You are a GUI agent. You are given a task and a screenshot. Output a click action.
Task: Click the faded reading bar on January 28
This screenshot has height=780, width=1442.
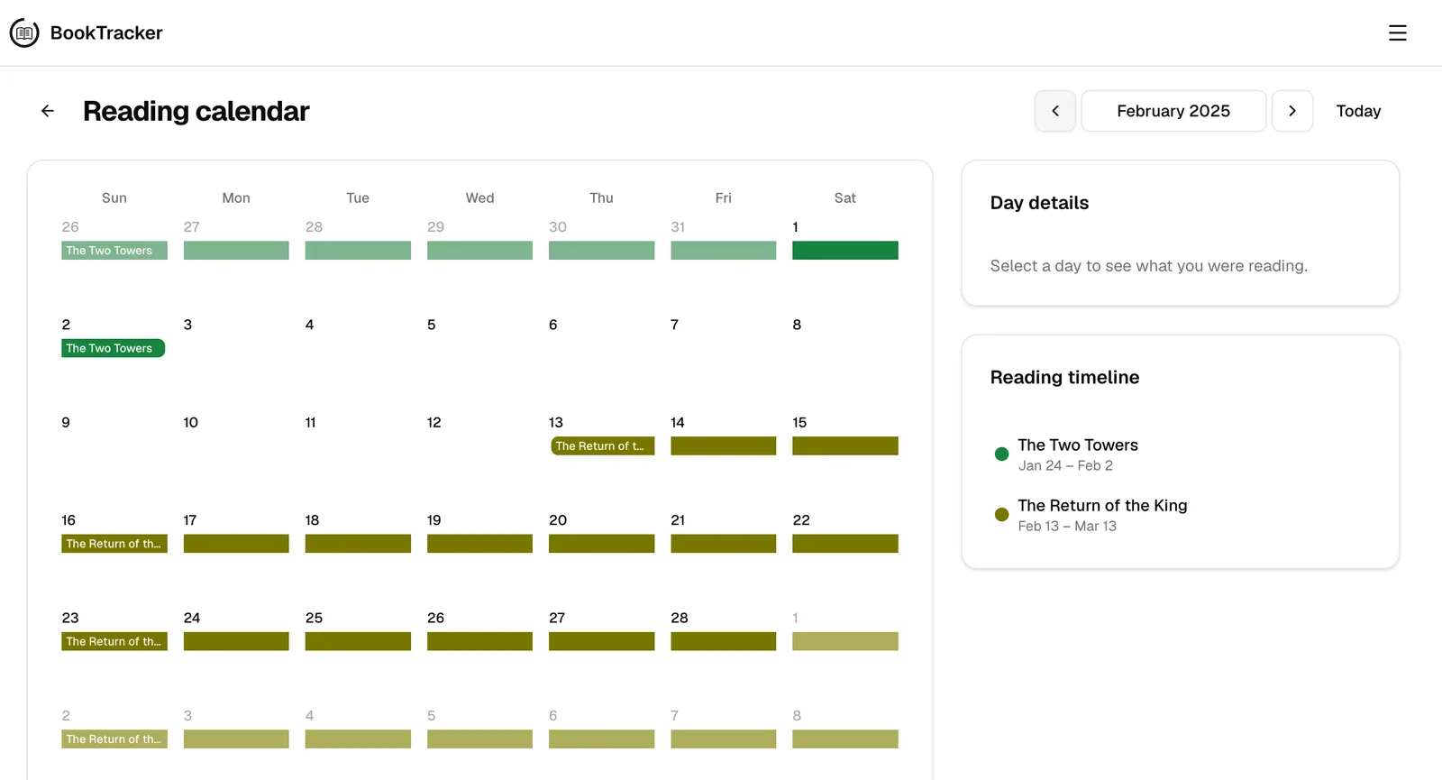coord(358,250)
